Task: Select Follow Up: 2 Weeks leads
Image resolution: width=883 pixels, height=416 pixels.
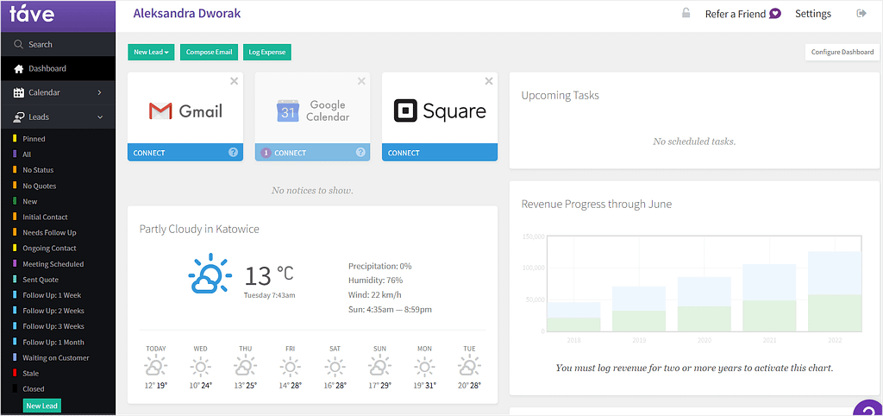Action: pyautogui.click(x=53, y=311)
